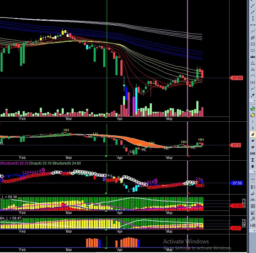Click the red 27.50 price label on main chart

click(237, 78)
